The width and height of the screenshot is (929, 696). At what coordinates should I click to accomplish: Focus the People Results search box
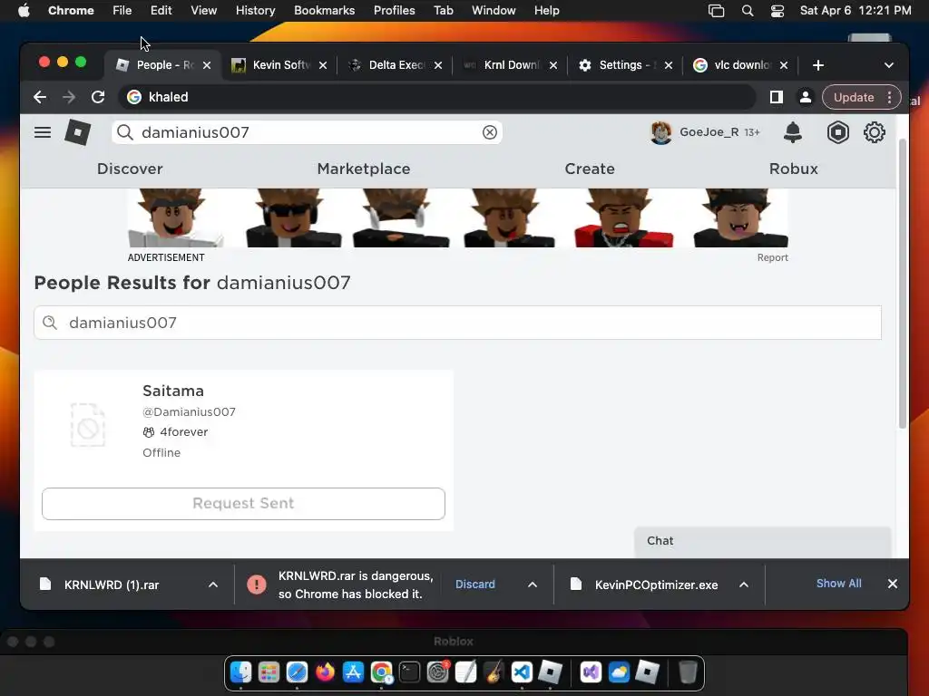[x=457, y=323]
